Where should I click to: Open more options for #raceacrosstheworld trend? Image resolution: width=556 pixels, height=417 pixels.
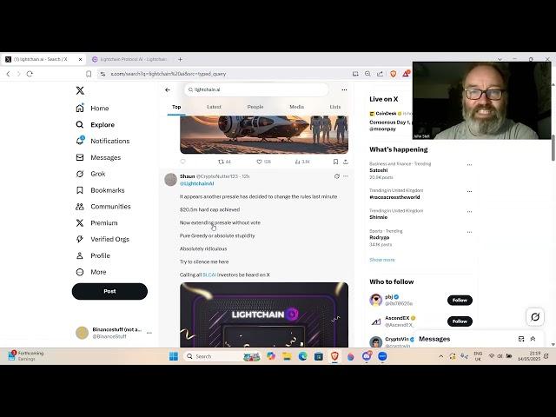469,191
